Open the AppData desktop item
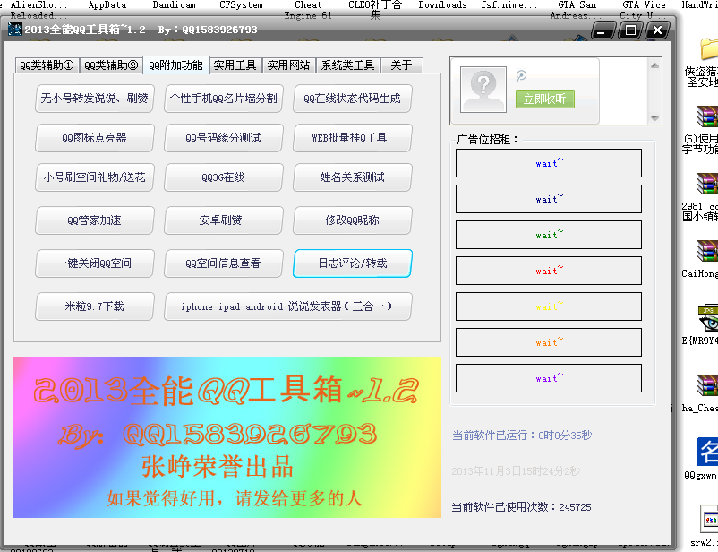 (107, 5)
